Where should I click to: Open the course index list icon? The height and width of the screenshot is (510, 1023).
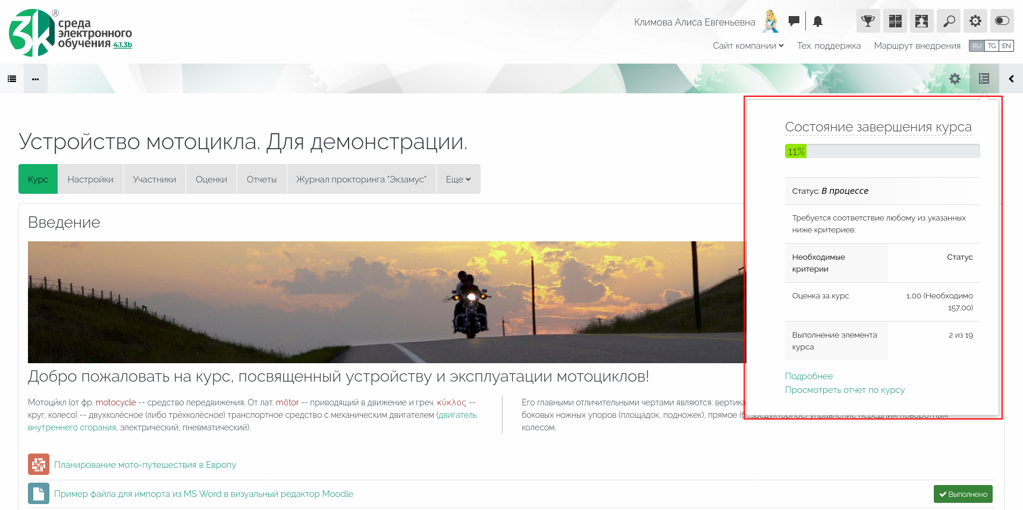12,78
